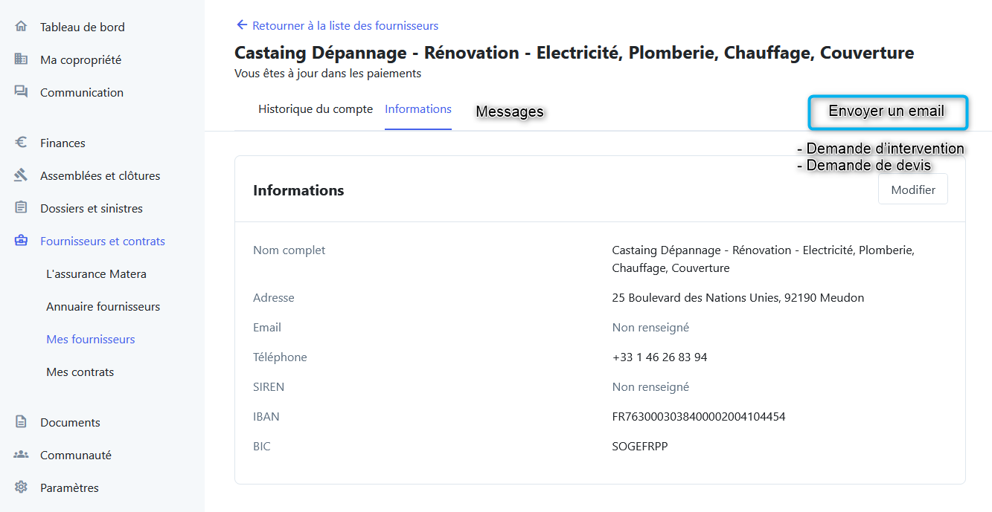Viewport: 992px width, 512px height.
Task: Open Mes contrats in sidebar
Action: 80,372
